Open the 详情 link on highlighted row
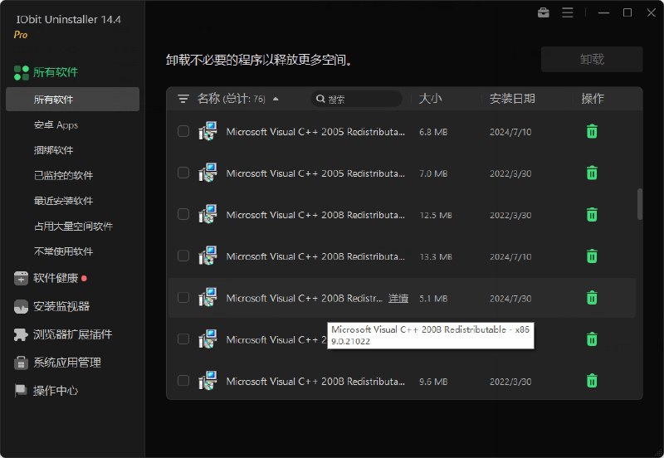The width and height of the screenshot is (664, 458). (x=398, y=298)
